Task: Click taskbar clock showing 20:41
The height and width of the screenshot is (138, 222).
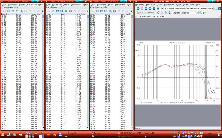Action: tap(209, 134)
